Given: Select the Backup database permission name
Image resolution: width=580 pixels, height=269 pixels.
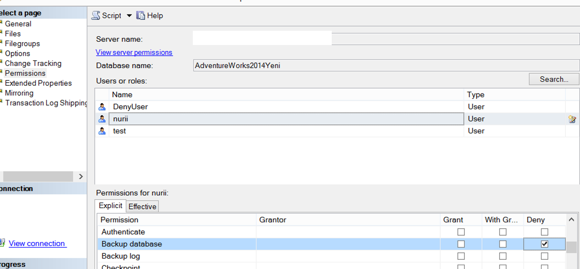Looking at the screenshot, I should [131, 244].
